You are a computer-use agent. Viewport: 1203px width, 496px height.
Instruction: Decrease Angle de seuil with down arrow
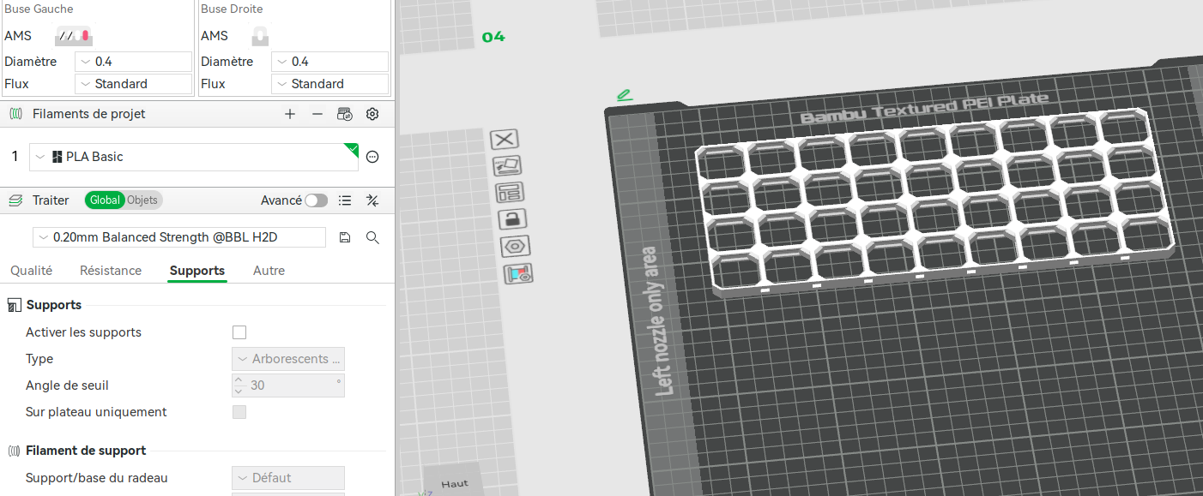click(239, 391)
